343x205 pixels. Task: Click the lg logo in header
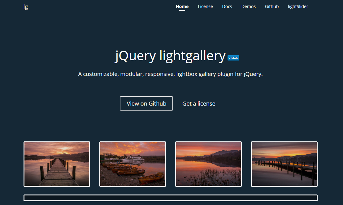(x=26, y=7)
